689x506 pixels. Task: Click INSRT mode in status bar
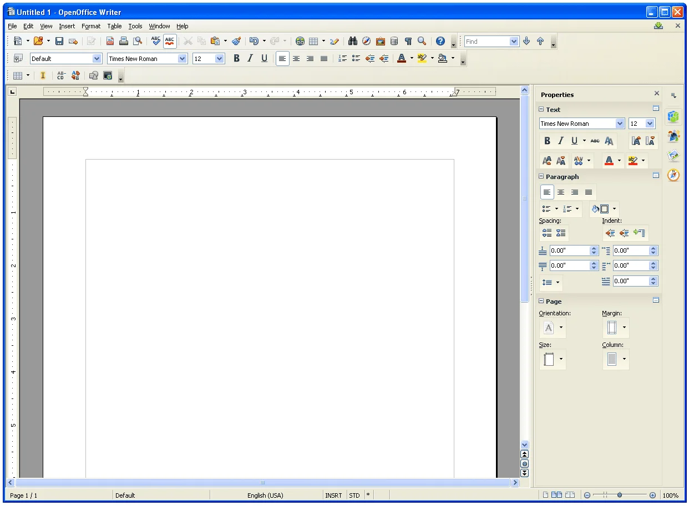(x=333, y=495)
